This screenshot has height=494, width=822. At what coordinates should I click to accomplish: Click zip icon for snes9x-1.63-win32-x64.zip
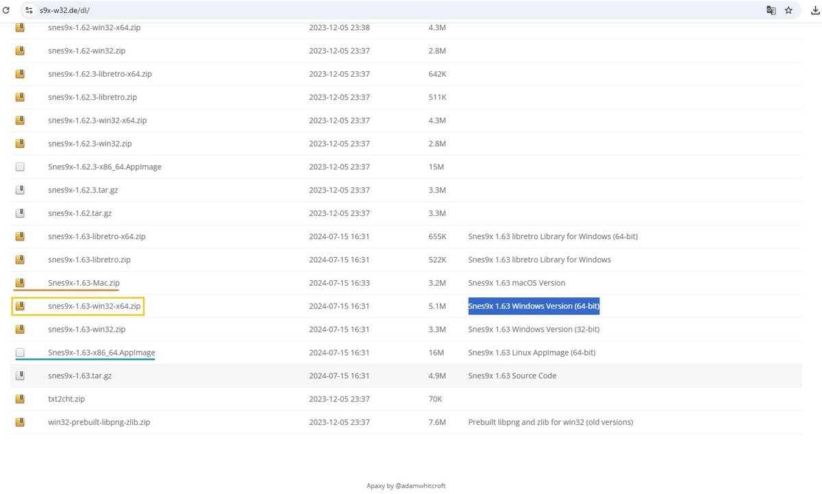(20, 306)
